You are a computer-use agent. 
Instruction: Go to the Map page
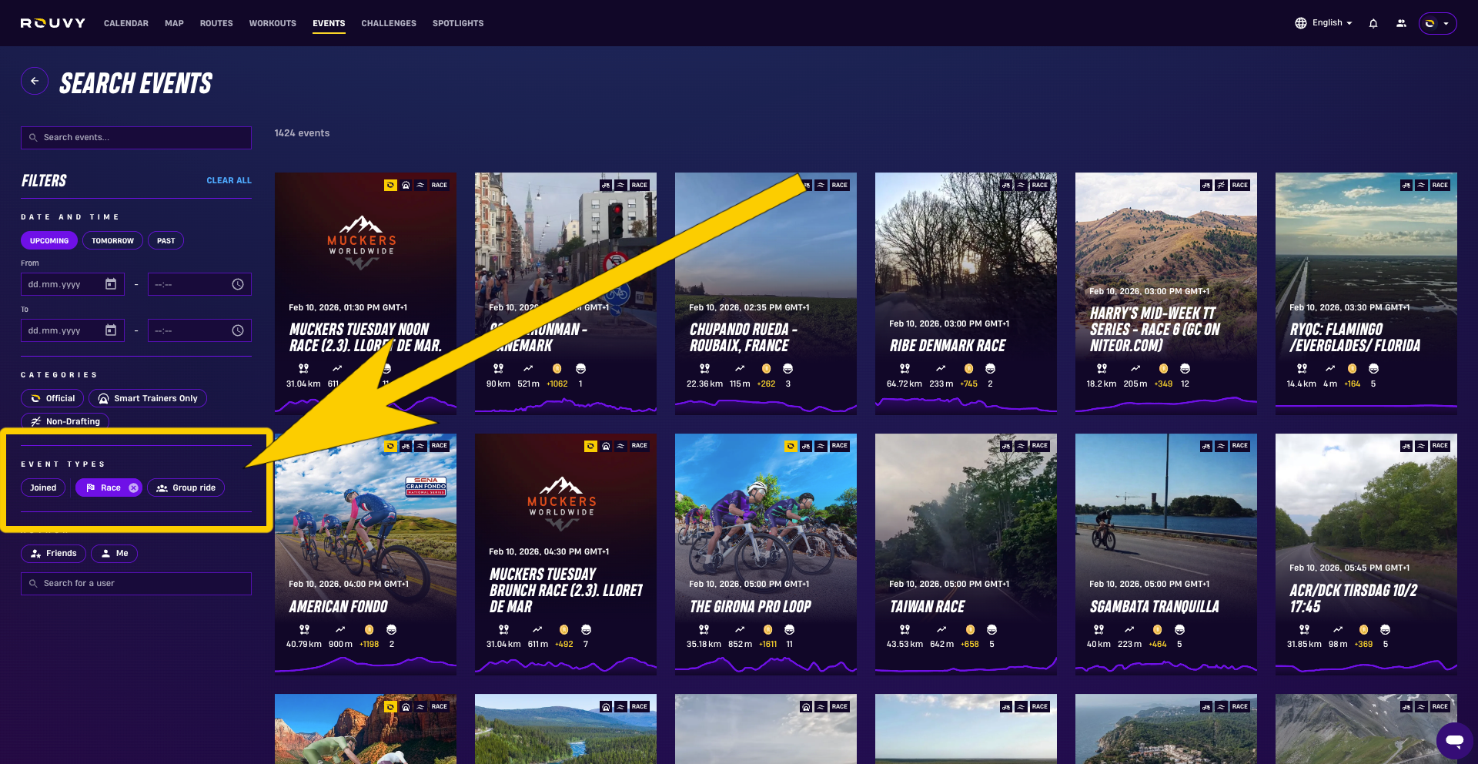click(x=174, y=23)
